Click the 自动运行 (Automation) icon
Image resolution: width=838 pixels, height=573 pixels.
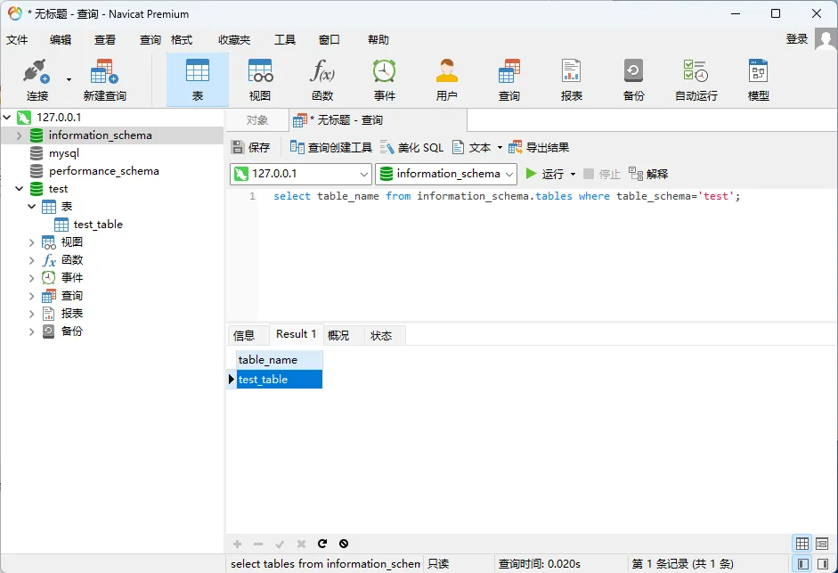click(x=696, y=79)
